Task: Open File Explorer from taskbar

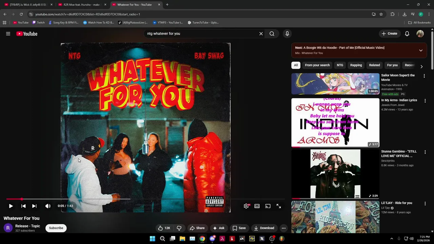Action: click(x=182, y=239)
